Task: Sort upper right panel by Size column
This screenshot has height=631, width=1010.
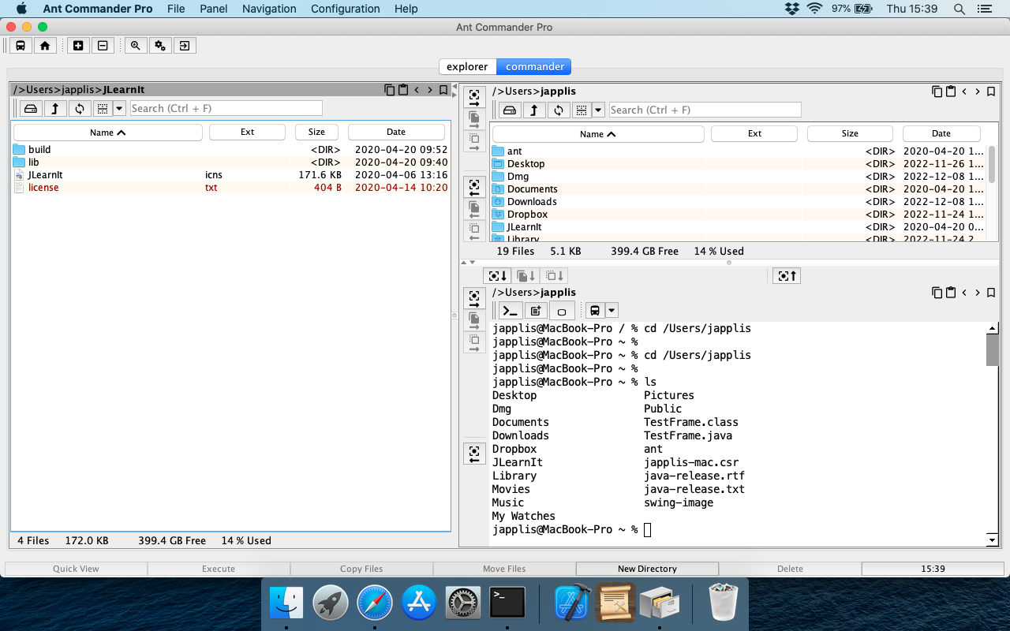Action: 850,134
